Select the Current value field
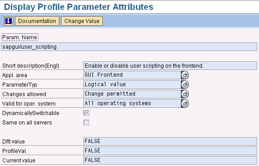259x166 pixels. point(170,160)
